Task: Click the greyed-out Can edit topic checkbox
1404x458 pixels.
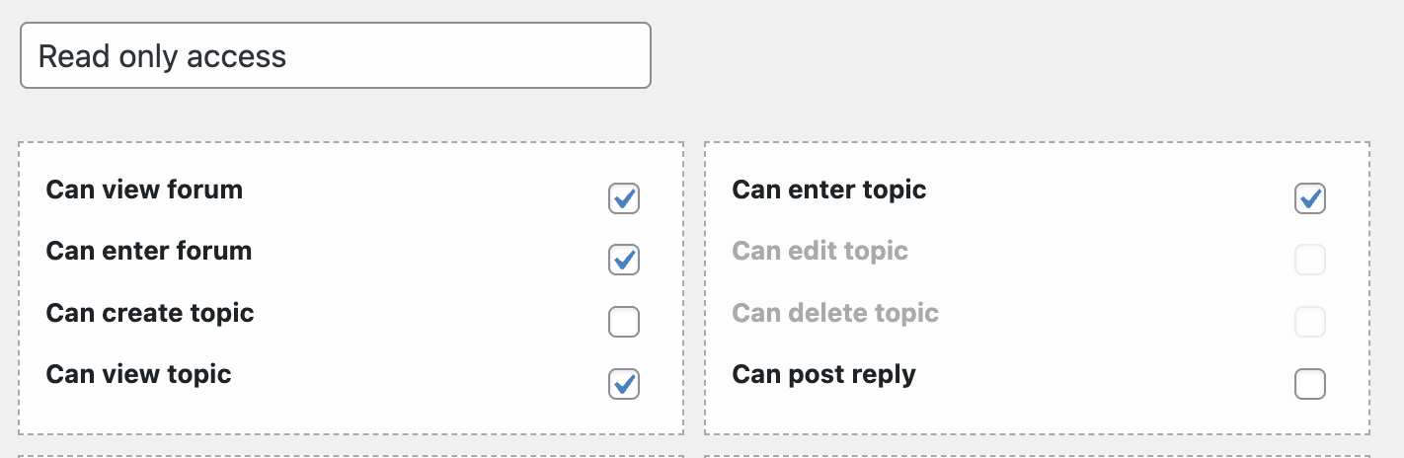Action: click(1310, 260)
